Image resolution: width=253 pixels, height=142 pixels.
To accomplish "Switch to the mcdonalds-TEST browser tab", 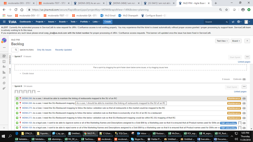I will (x=54, y=3).
